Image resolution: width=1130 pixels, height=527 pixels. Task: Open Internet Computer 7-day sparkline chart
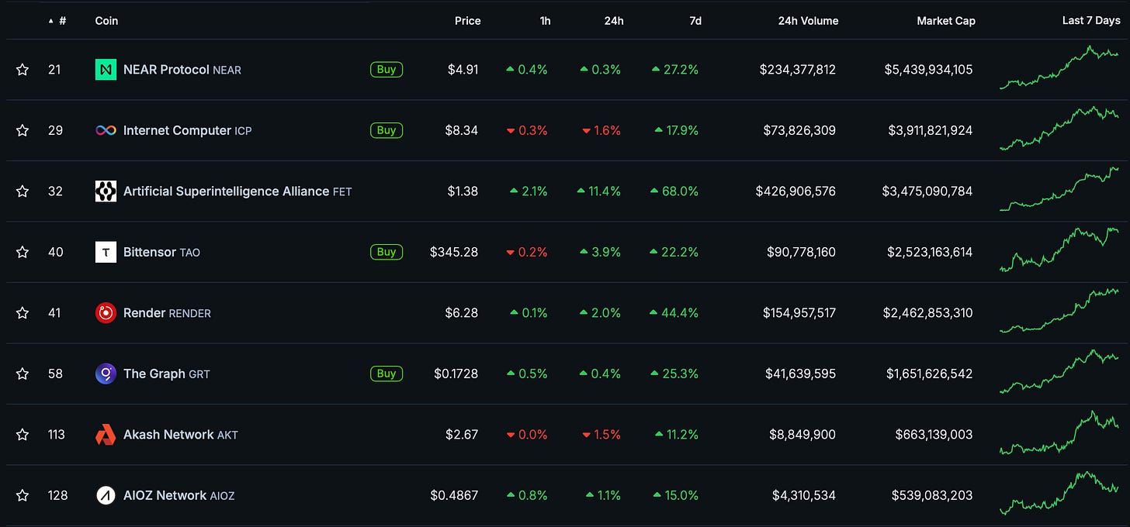point(1059,128)
